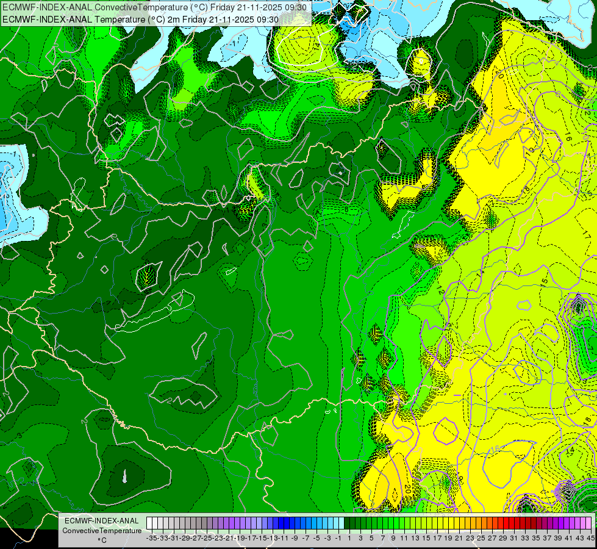Click the legend value 21
The height and width of the screenshot is (549, 597).
pos(459,538)
